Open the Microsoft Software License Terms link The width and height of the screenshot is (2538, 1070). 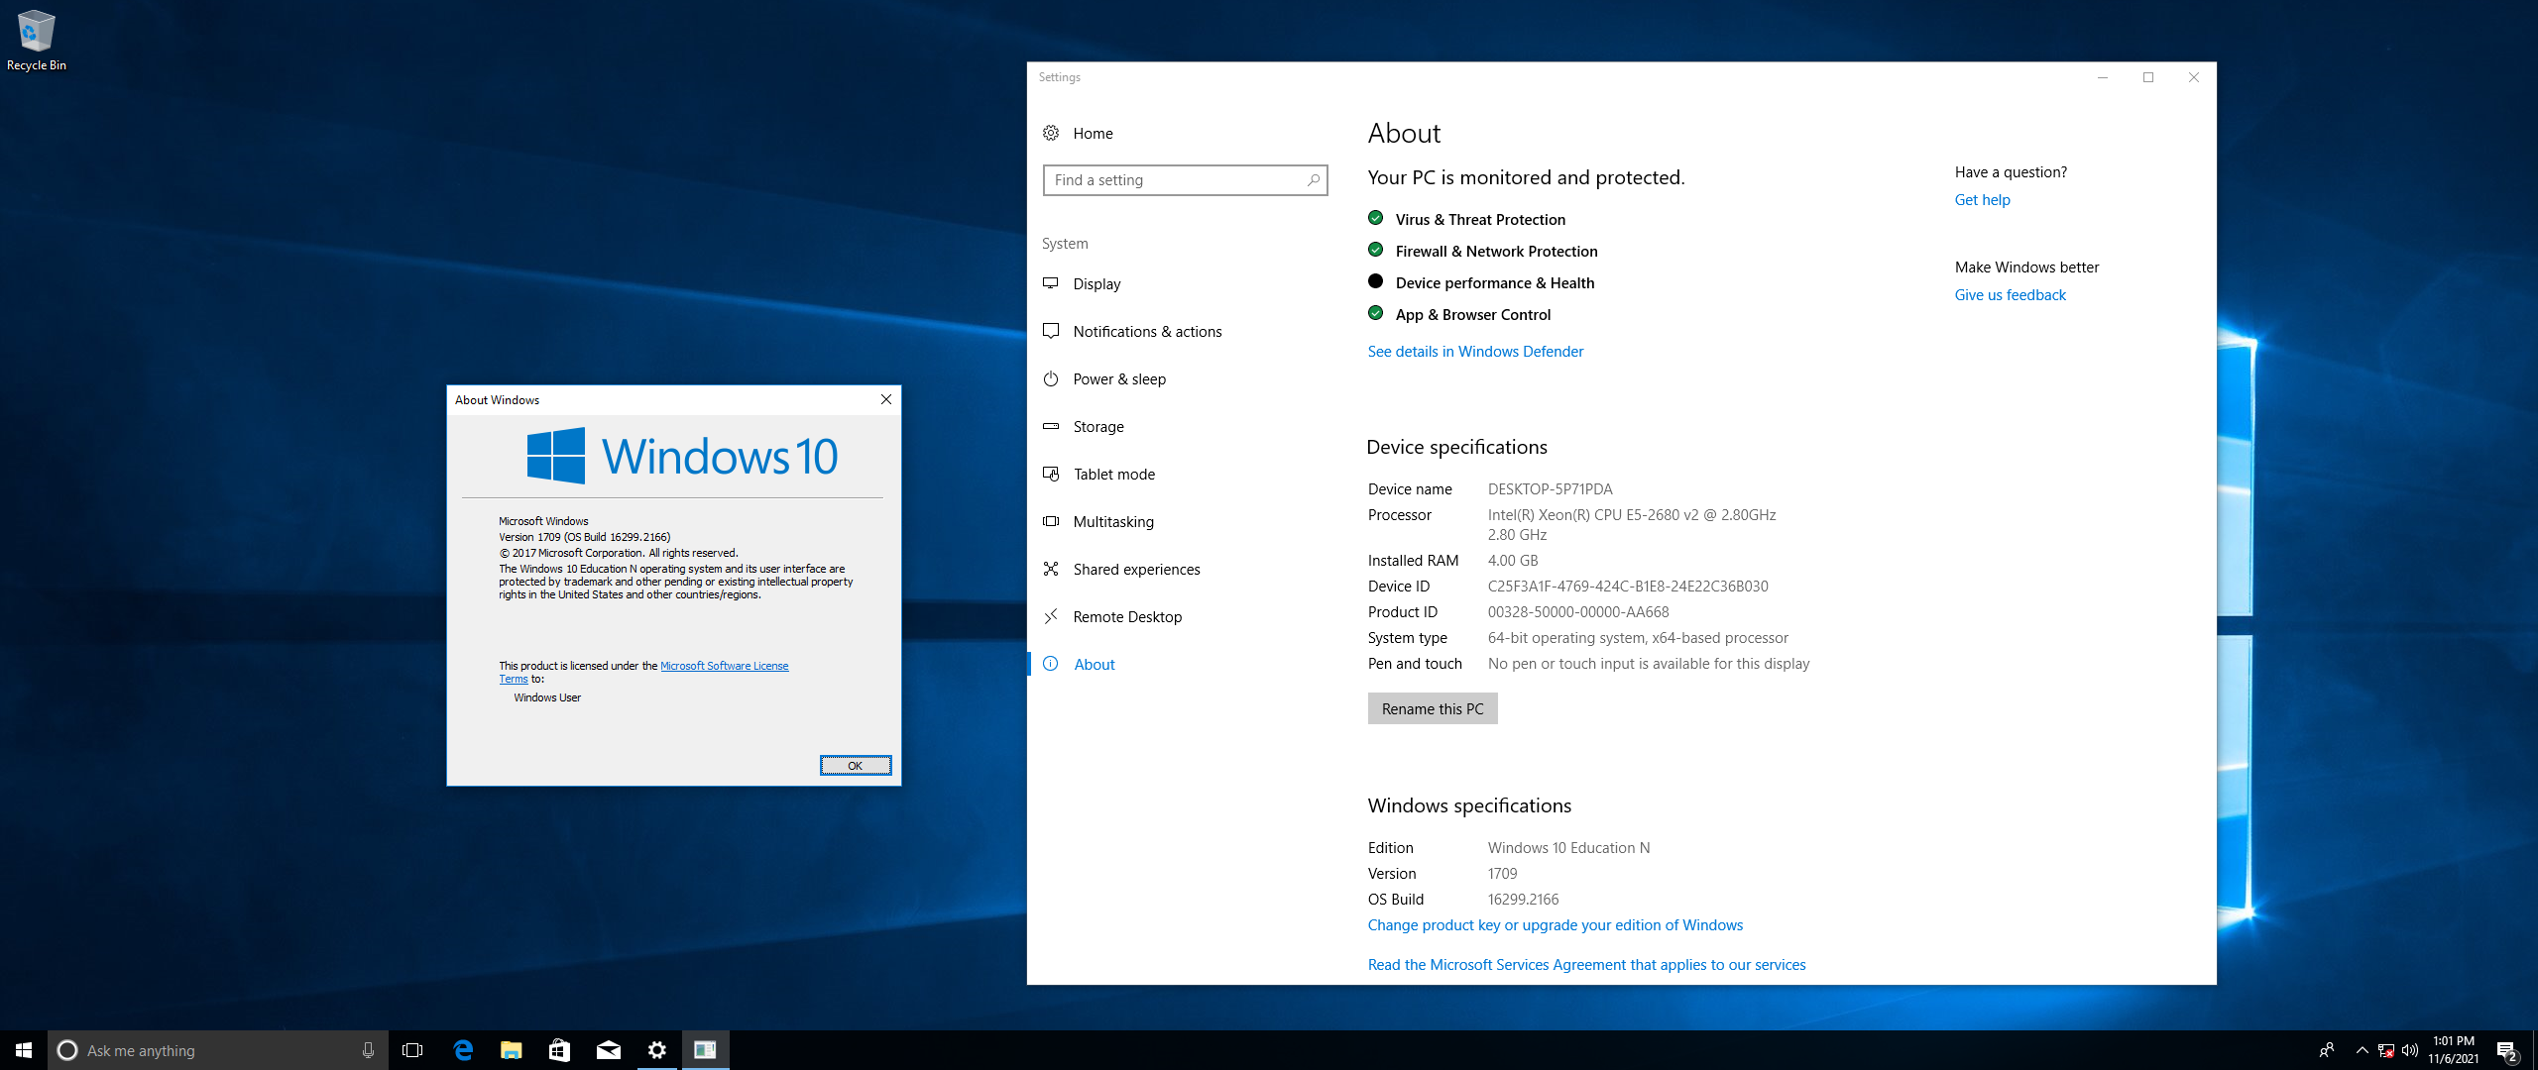[x=725, y=666]
